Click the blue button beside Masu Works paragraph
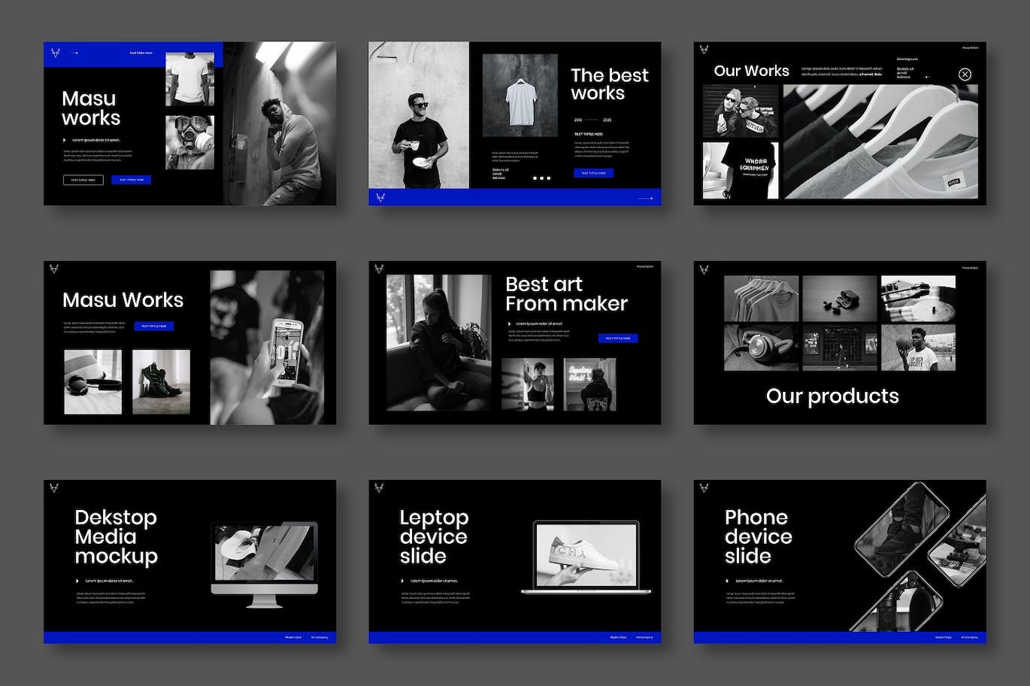Screen dimensions: 1030x686 click(x=154, y=326)
